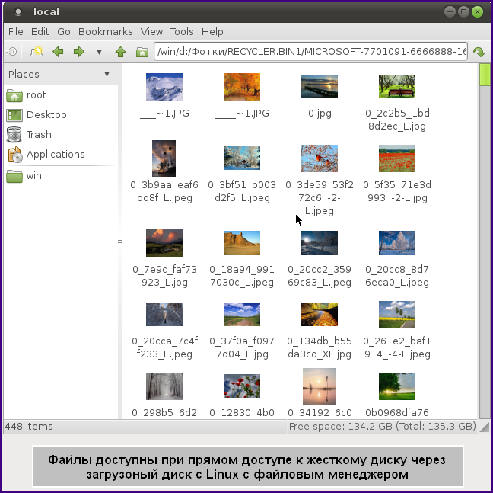Click the side pane splitter handle
The width and height of the screenshot is (493, 493).
120,241
